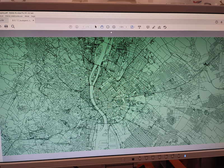Go to previous page with up arrow
224x168 pixels.
(x=71, y=27)
